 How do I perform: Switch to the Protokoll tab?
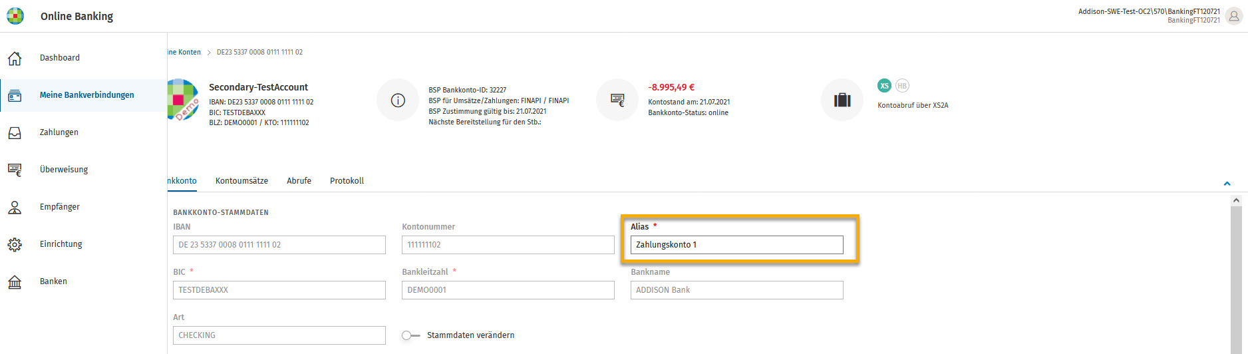pyautogui.click(x=347, y=181)
